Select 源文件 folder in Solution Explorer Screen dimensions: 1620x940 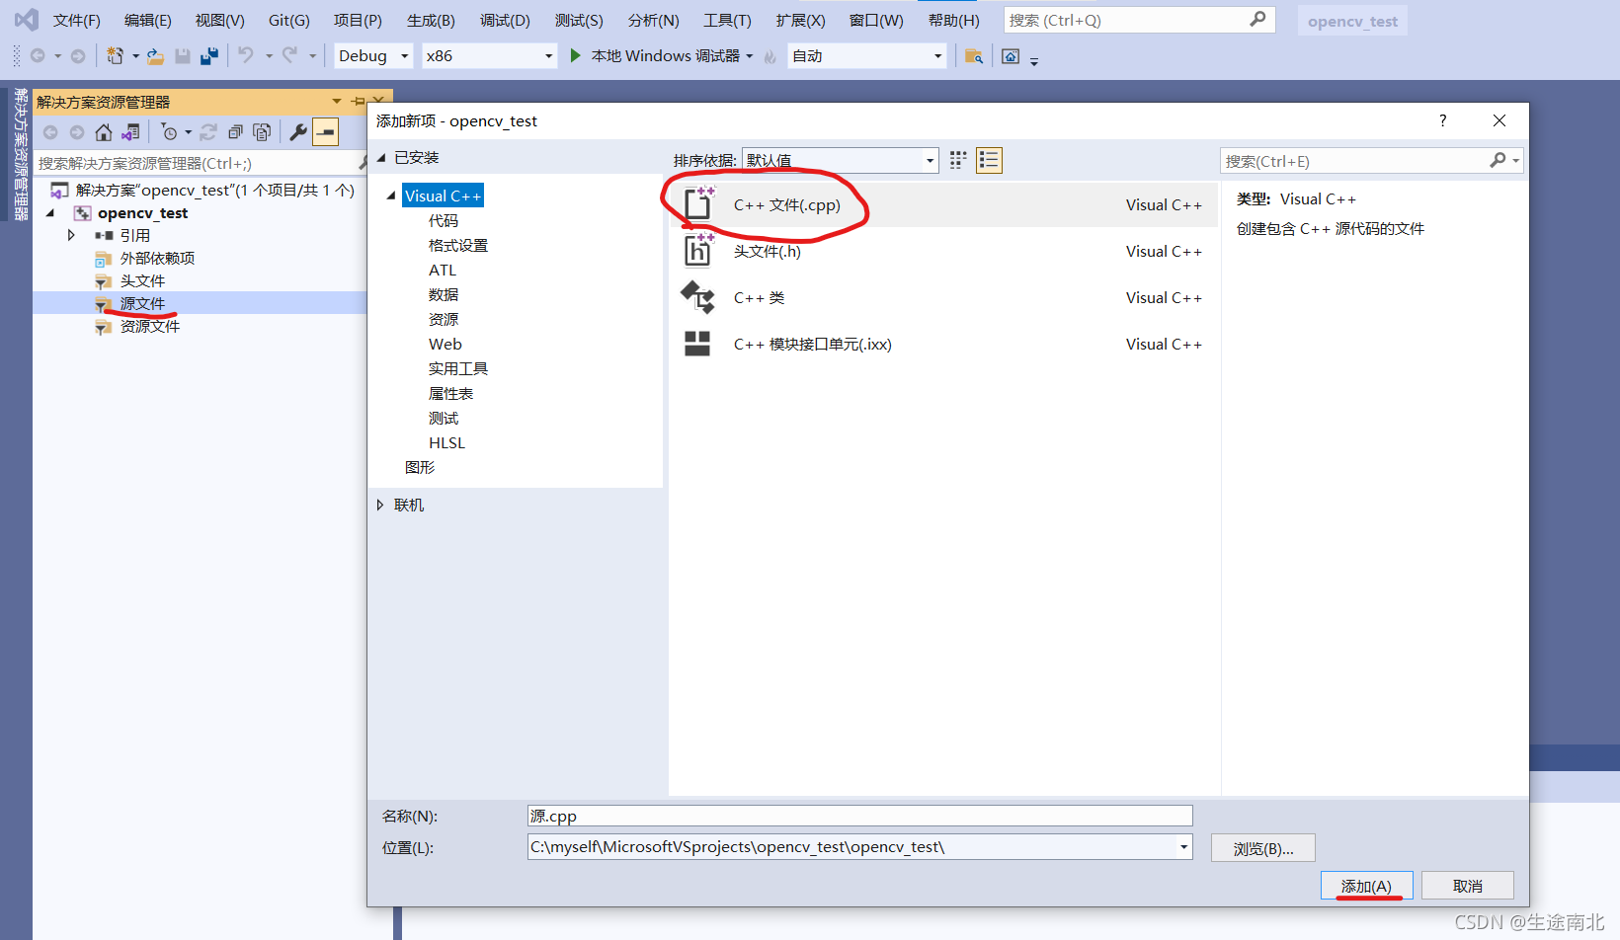142,303
